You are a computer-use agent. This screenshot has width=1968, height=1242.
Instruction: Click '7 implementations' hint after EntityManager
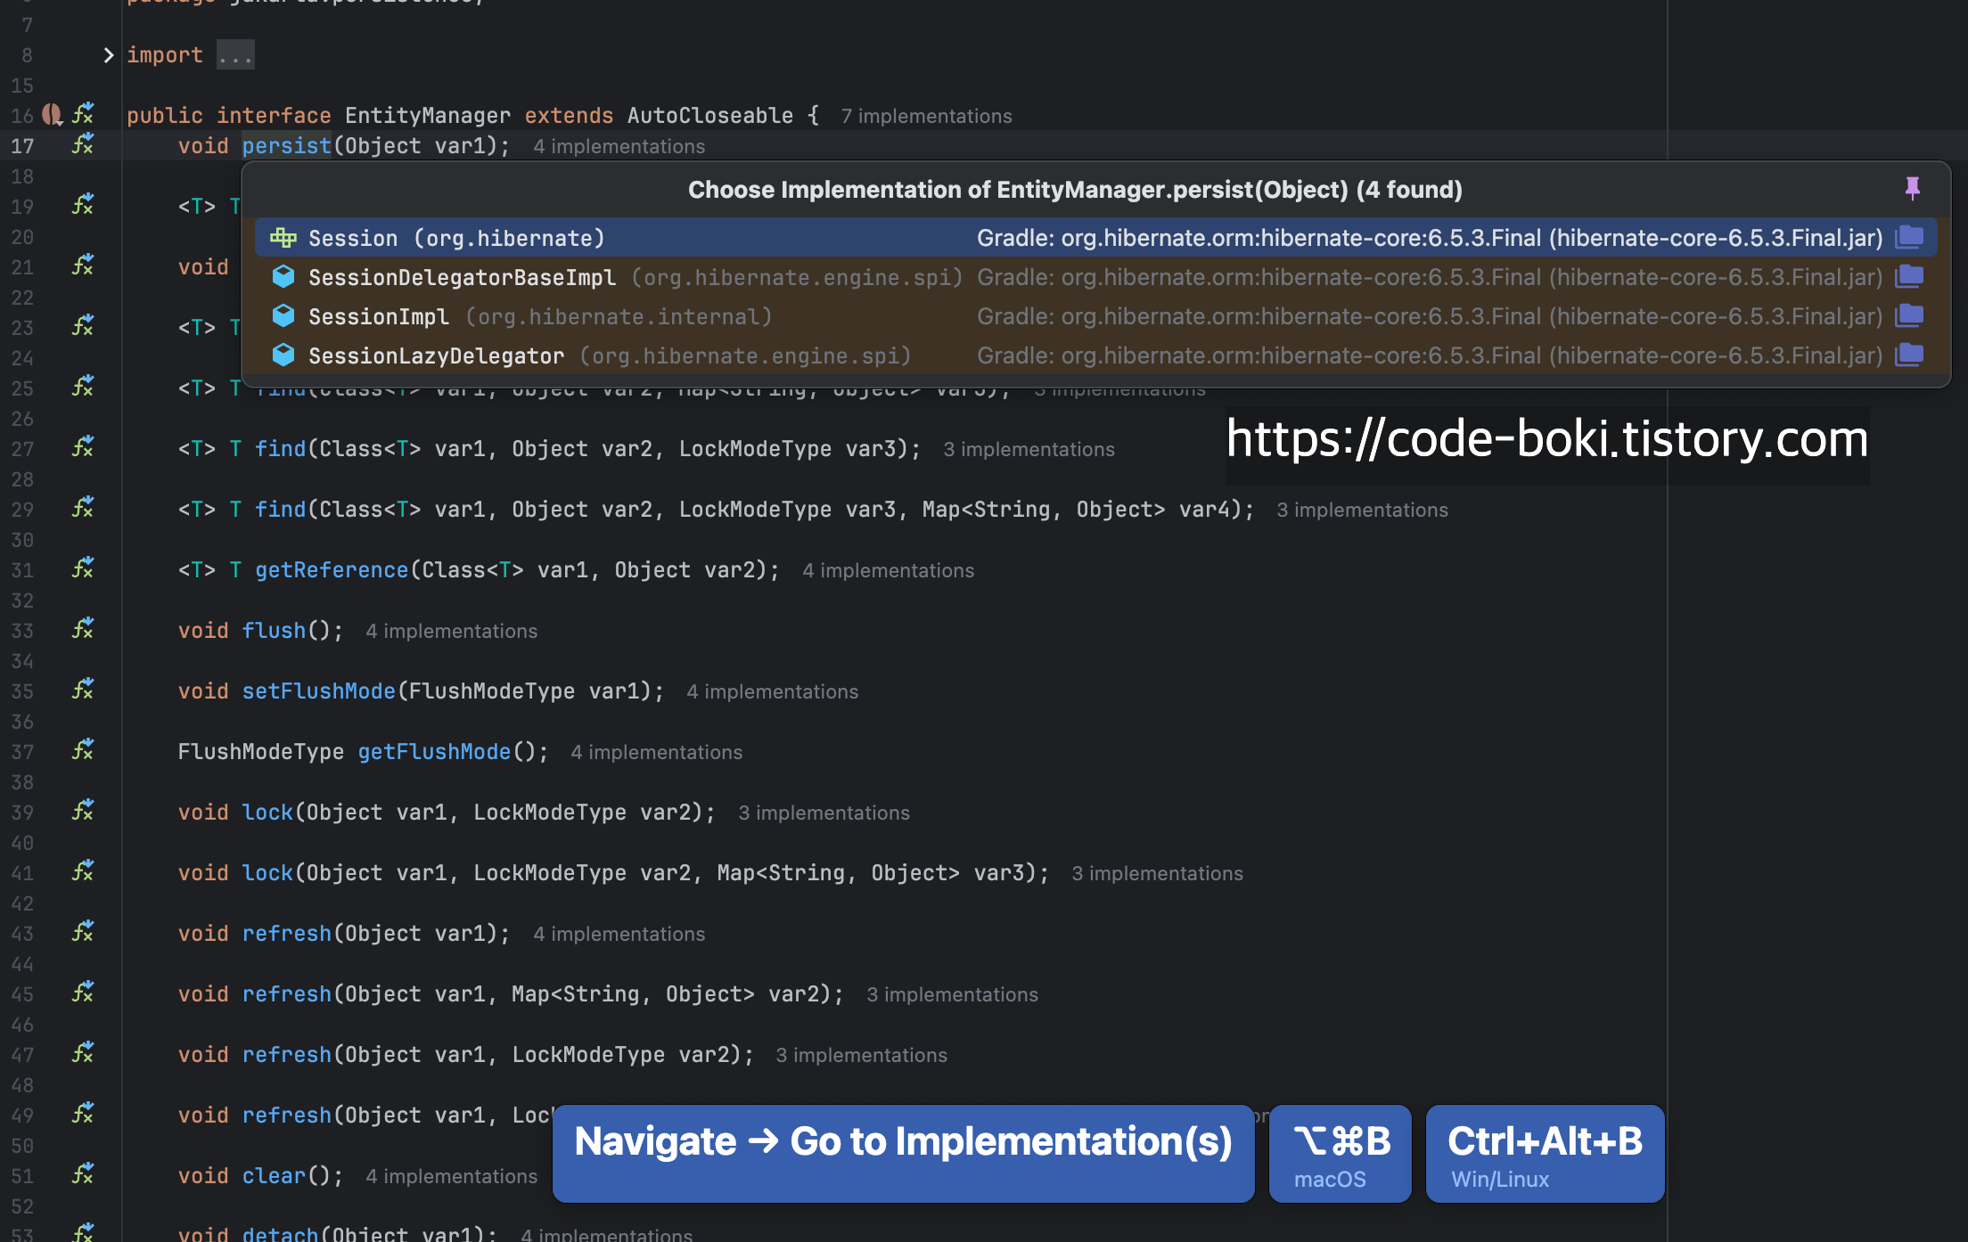[926, 117]
